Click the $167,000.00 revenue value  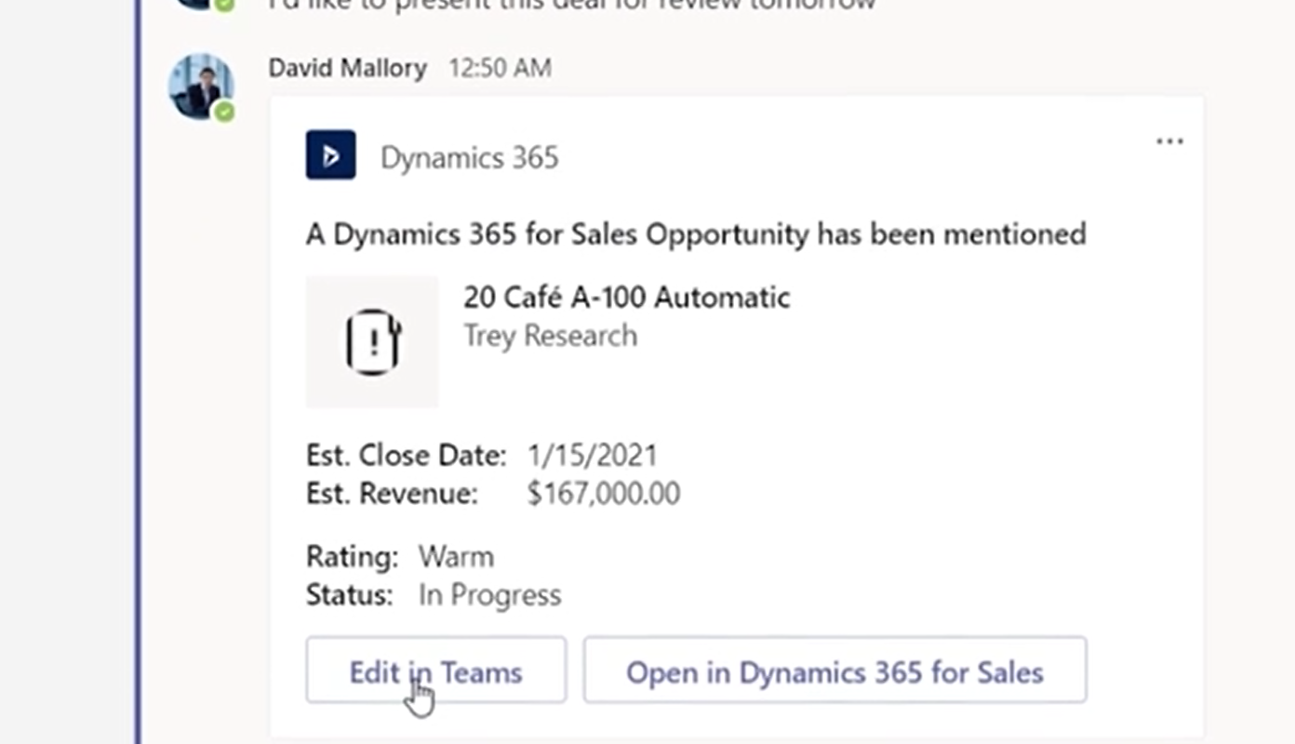point(604,493)
